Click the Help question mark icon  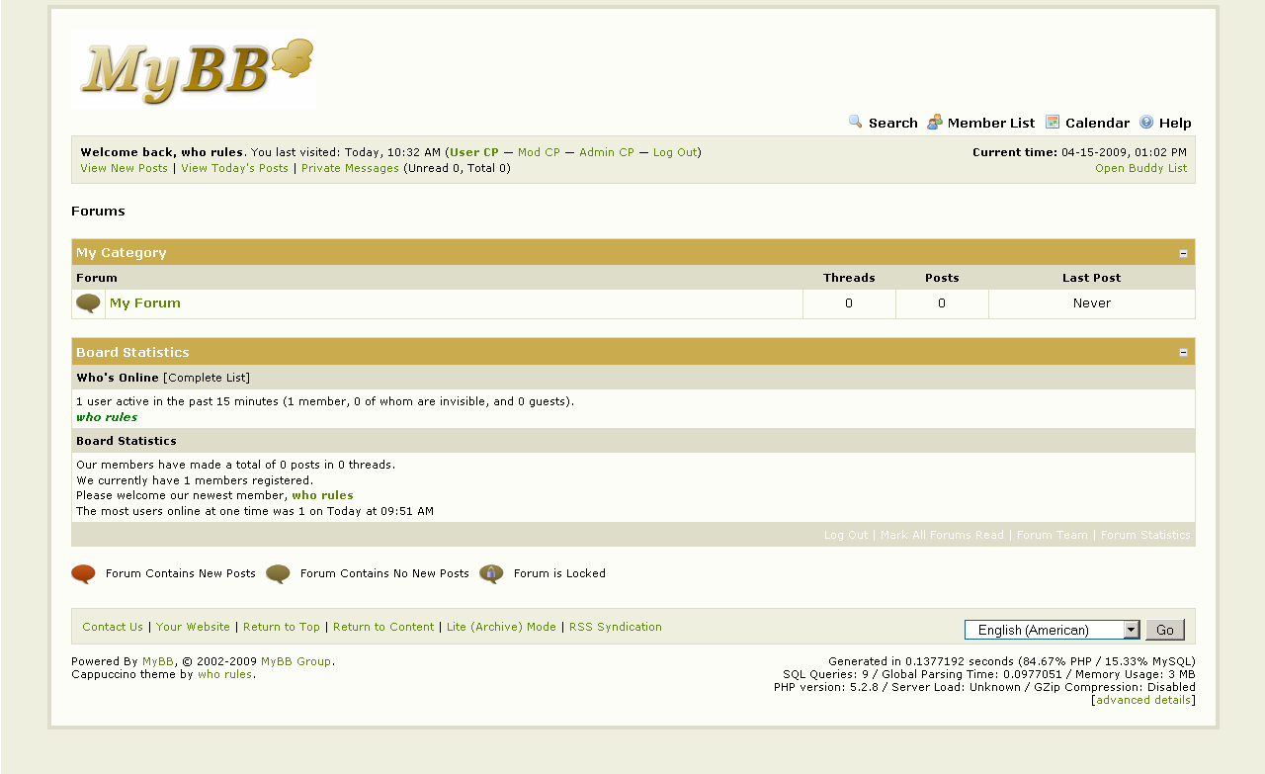tap(1146, 122)
